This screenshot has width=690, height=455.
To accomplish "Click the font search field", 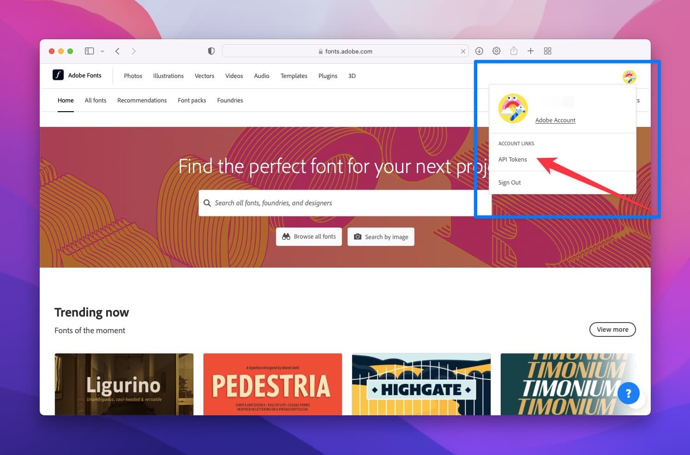I will coord(345,203).
